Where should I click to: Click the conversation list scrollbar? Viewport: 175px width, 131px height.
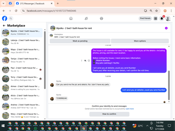[x=45, y=60]
